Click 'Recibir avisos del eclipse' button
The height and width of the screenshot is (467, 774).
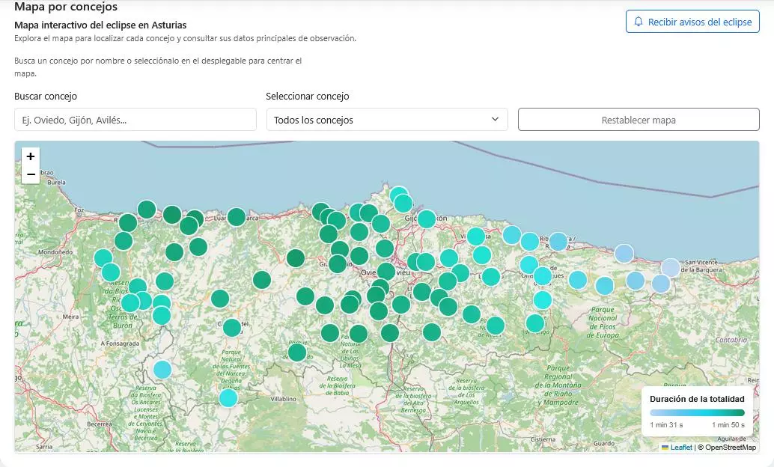point(692,22)
